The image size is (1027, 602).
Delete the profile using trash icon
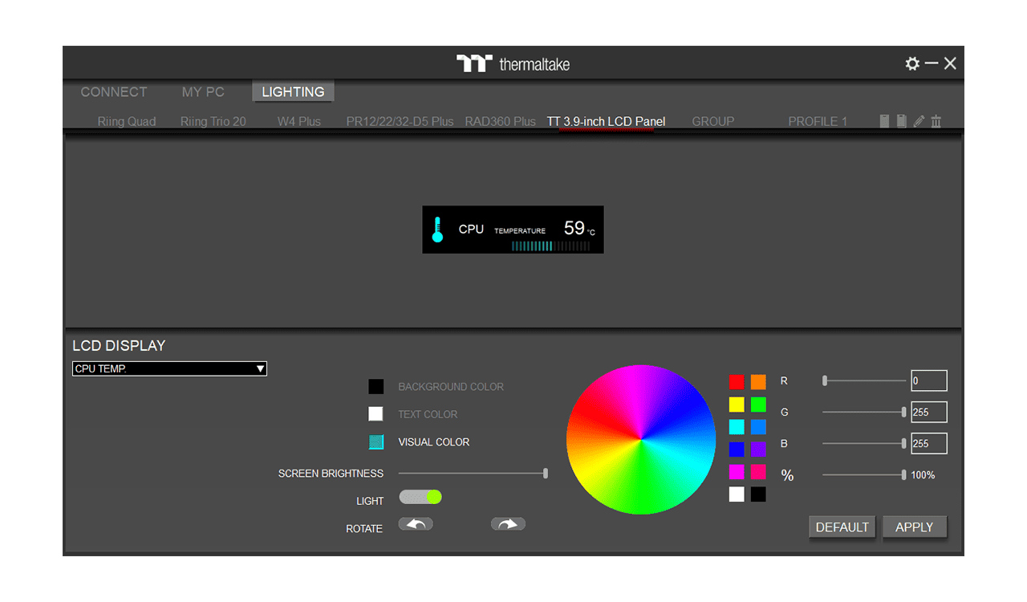coord(936,121)
